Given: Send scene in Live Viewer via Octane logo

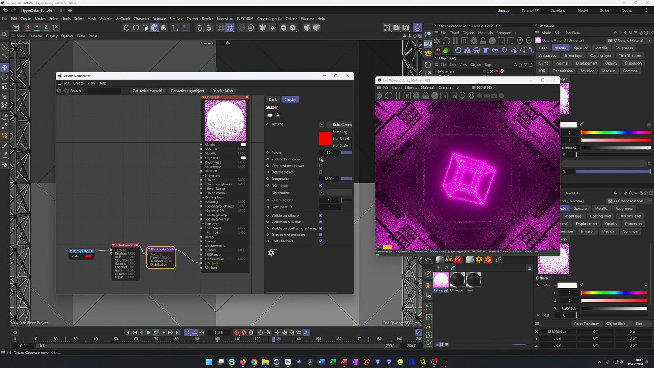Looking at the screenshot, I should [379, 95].
